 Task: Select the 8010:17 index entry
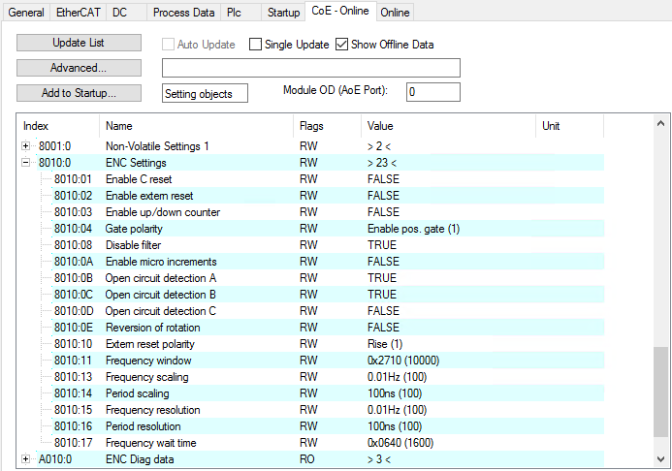pos(73,443)
